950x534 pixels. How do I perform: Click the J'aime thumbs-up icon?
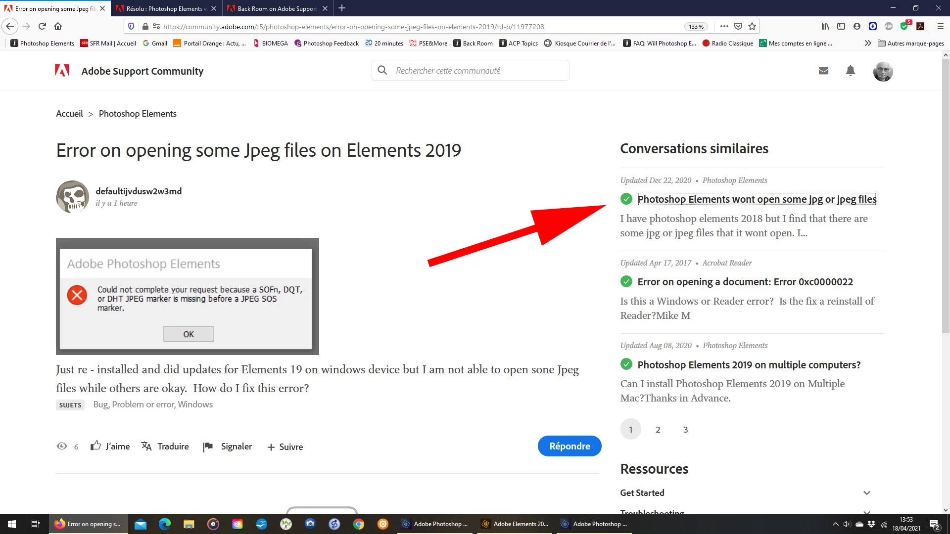click(x=95, y=446)
